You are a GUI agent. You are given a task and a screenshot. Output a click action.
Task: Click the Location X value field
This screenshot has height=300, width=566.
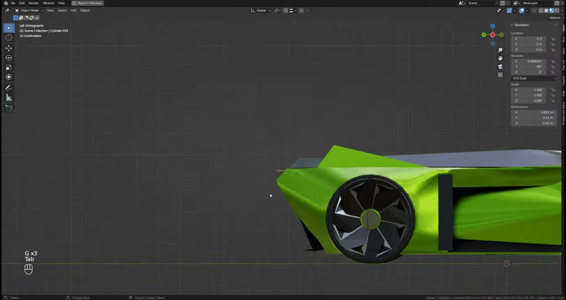528,39
